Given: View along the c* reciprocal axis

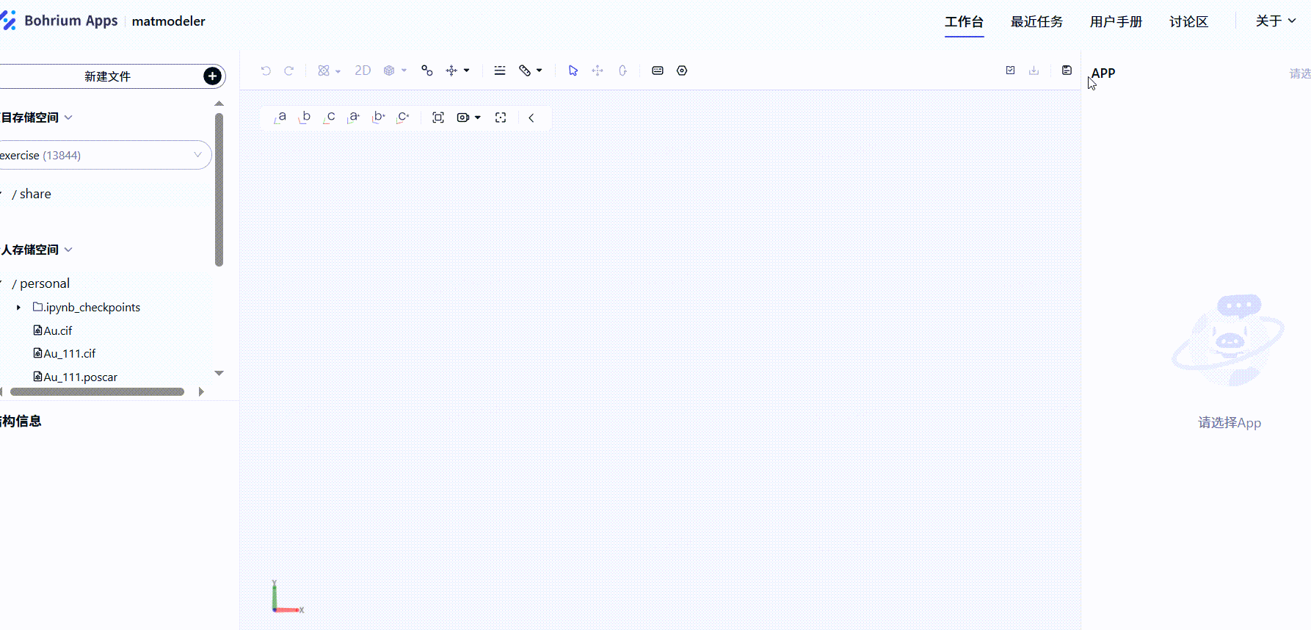Looking at the screenshot, I should [402, 117].
